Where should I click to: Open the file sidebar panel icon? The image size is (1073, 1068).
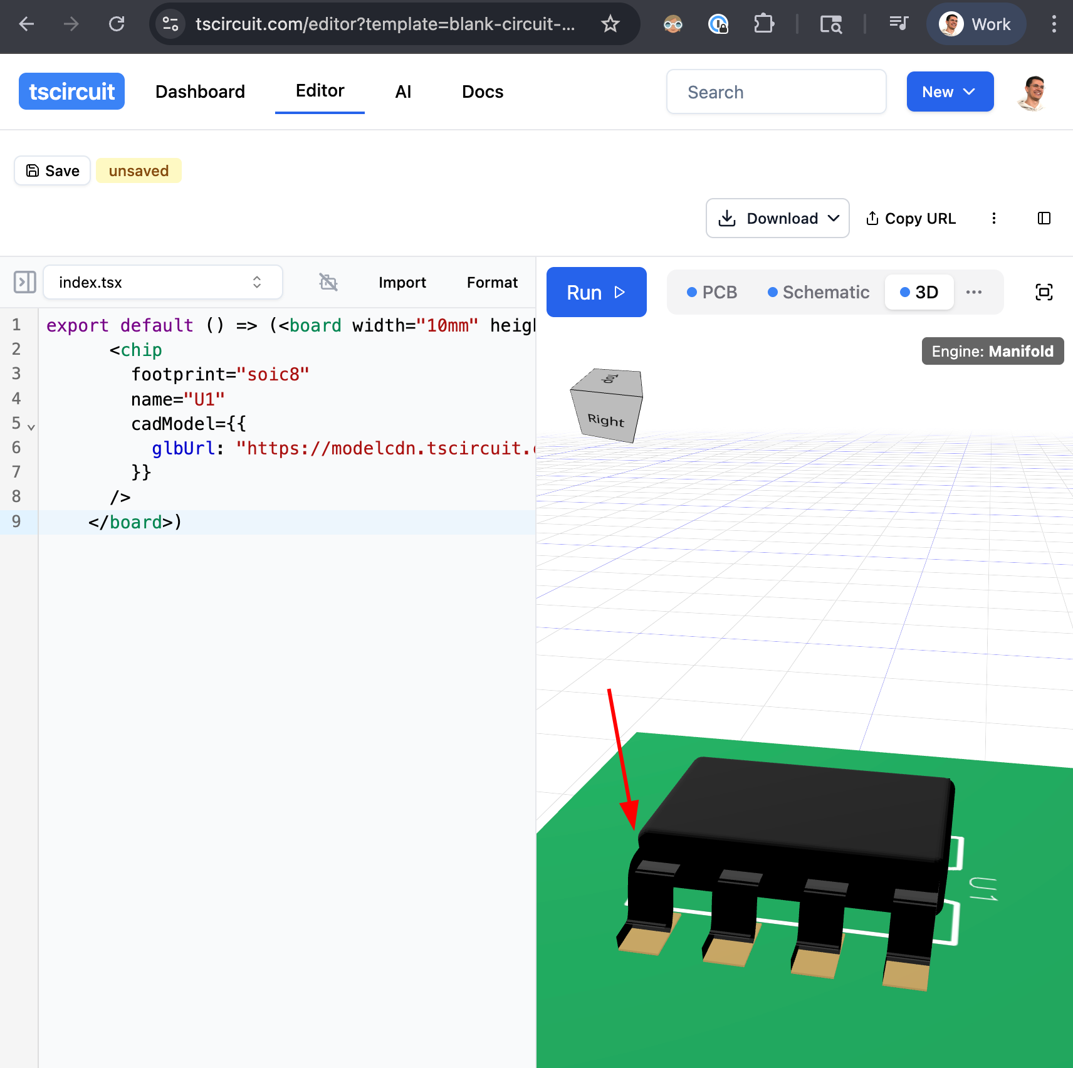tap(25, 282)
